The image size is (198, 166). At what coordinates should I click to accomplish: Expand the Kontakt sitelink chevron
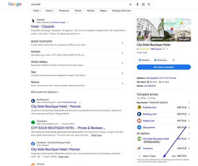122,53
